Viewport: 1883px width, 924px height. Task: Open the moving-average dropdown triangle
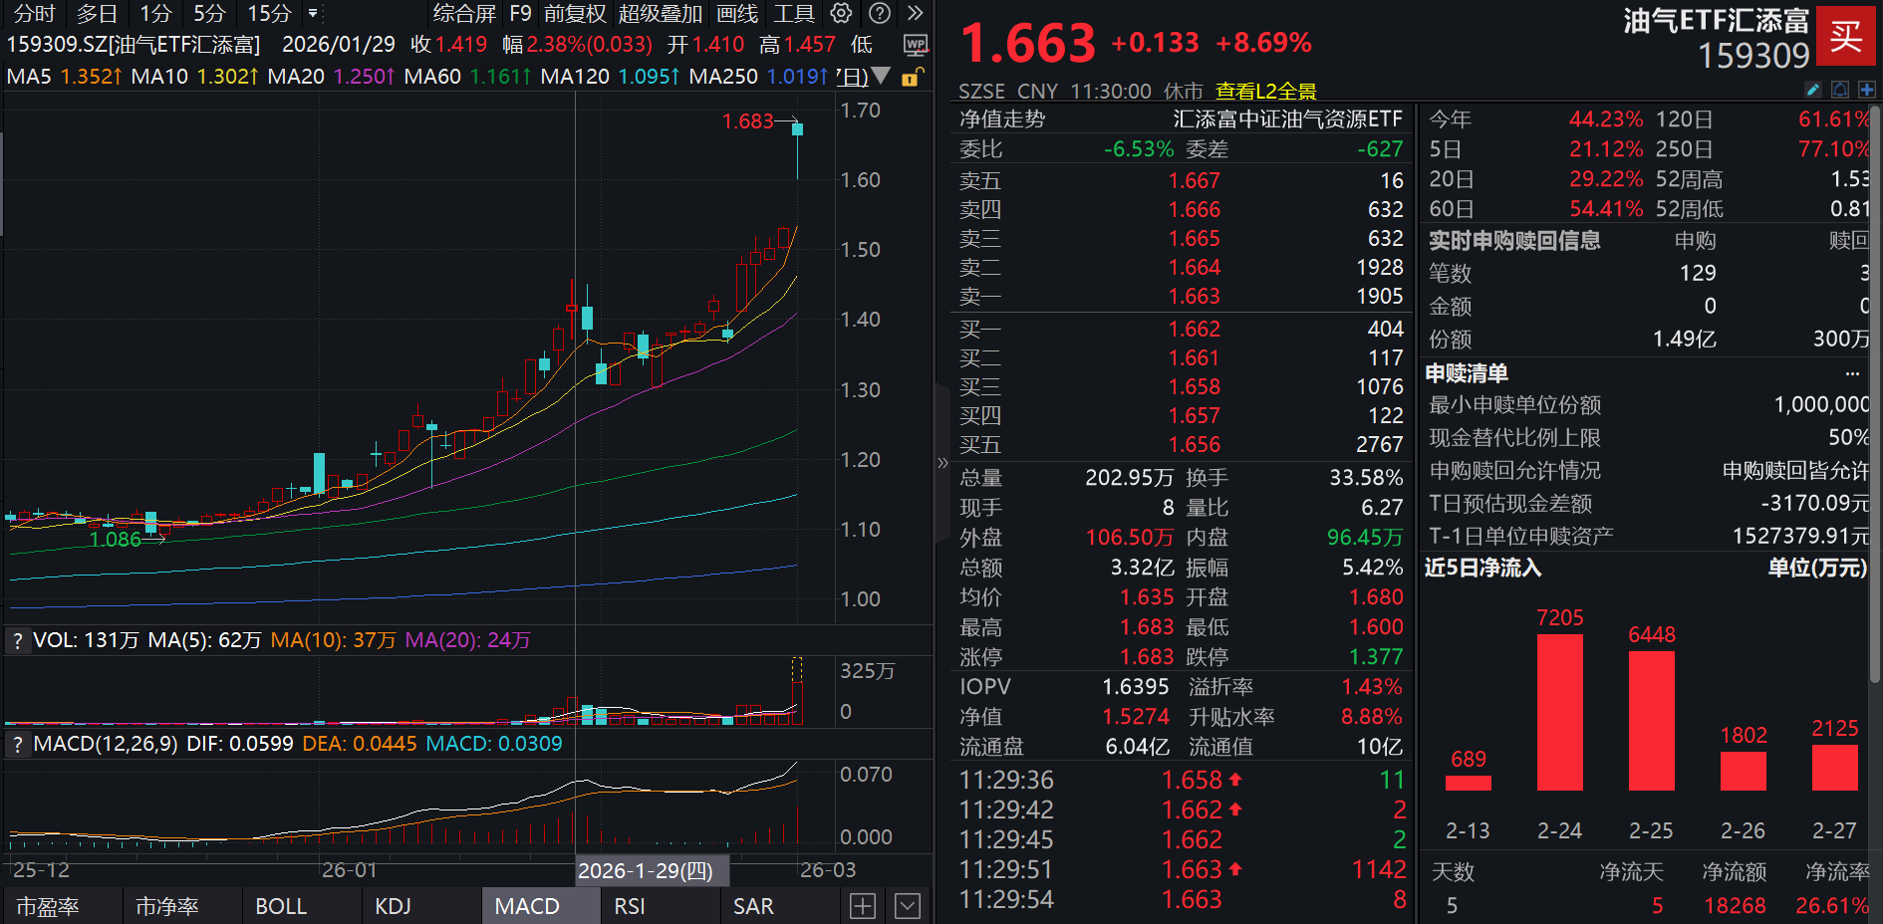881,76
